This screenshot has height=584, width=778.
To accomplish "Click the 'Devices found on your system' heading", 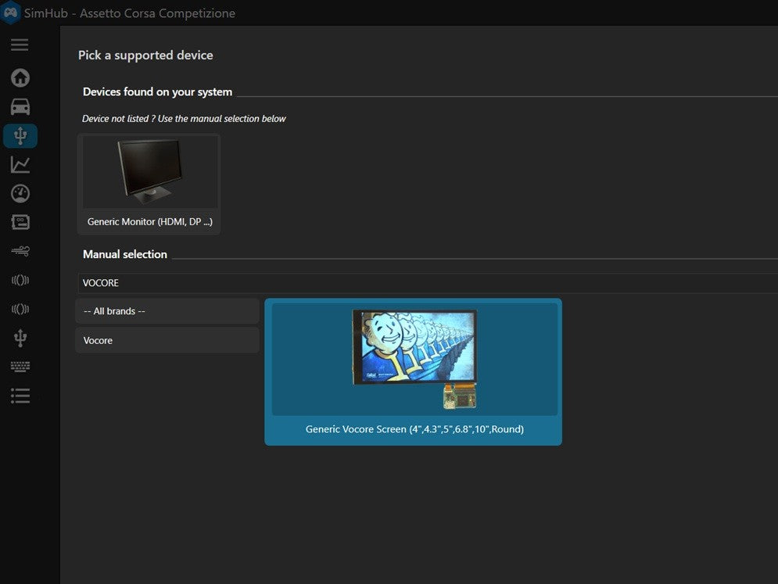I will (157, 91).
